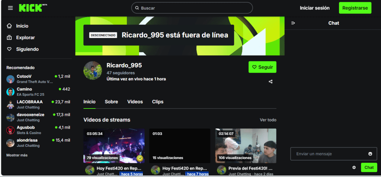Click the Siguiendo heart icon in sidebar
The image size is (381, 177).
click(9, 49)
